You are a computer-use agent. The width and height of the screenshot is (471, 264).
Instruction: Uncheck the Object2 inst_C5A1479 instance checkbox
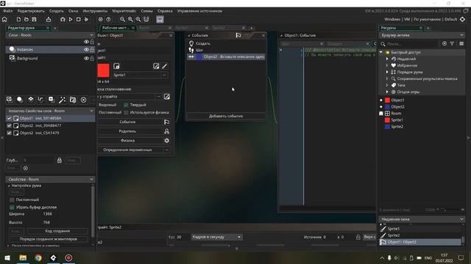pos(9,133)
